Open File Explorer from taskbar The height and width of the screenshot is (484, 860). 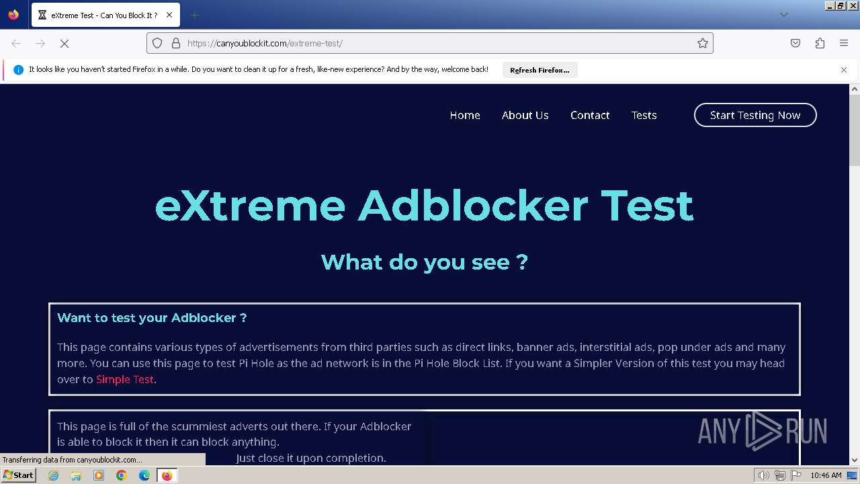(x=76, y=475)
